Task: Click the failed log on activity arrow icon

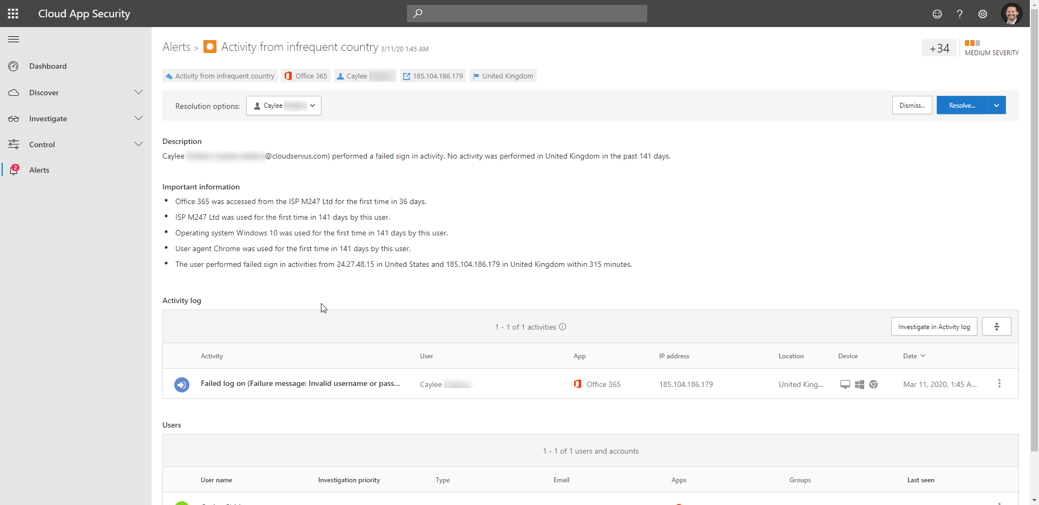Action: (x=182, y=385)
